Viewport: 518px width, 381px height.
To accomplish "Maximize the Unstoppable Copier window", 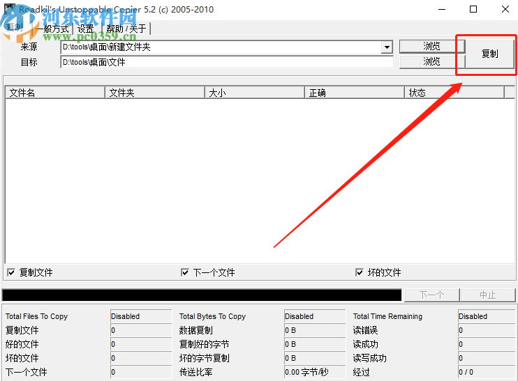I will click(473, 9).
